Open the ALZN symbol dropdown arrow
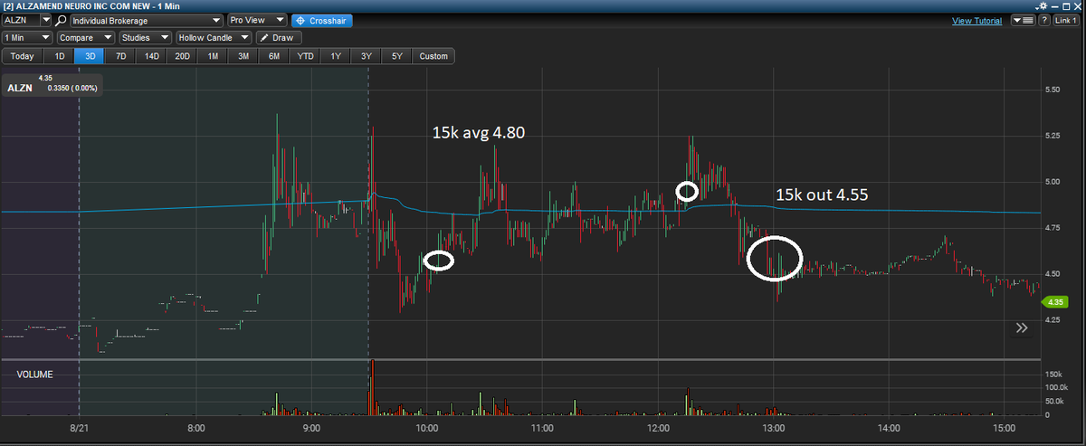The image size is (1086, 446). tap(45, 20)
